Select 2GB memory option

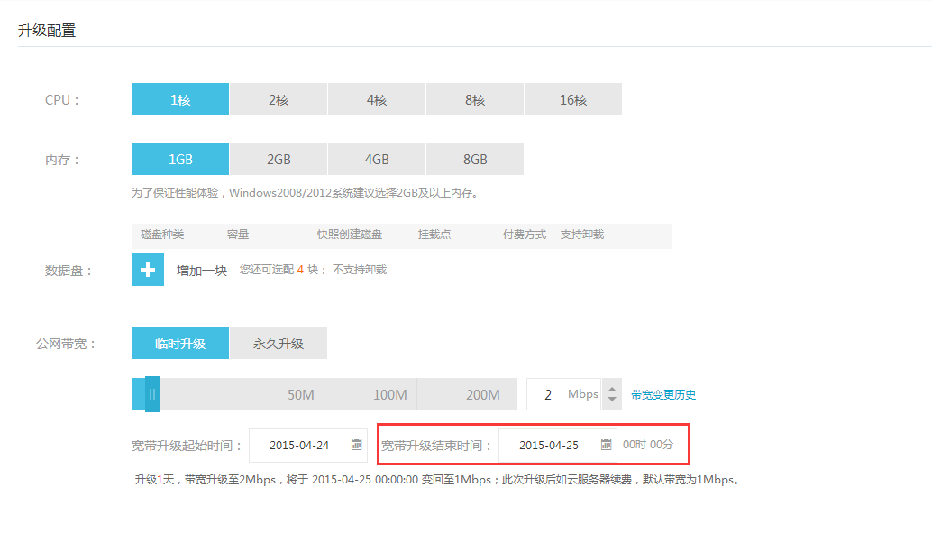(279, 159)
